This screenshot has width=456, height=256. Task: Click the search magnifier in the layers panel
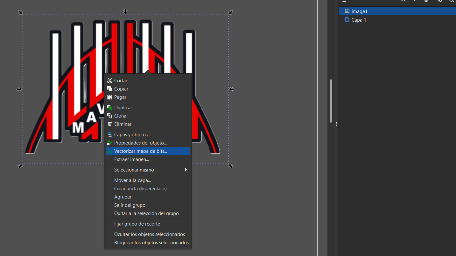tap(452, 1)
